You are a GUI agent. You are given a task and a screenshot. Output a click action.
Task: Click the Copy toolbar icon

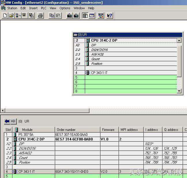tap(52, 16)
